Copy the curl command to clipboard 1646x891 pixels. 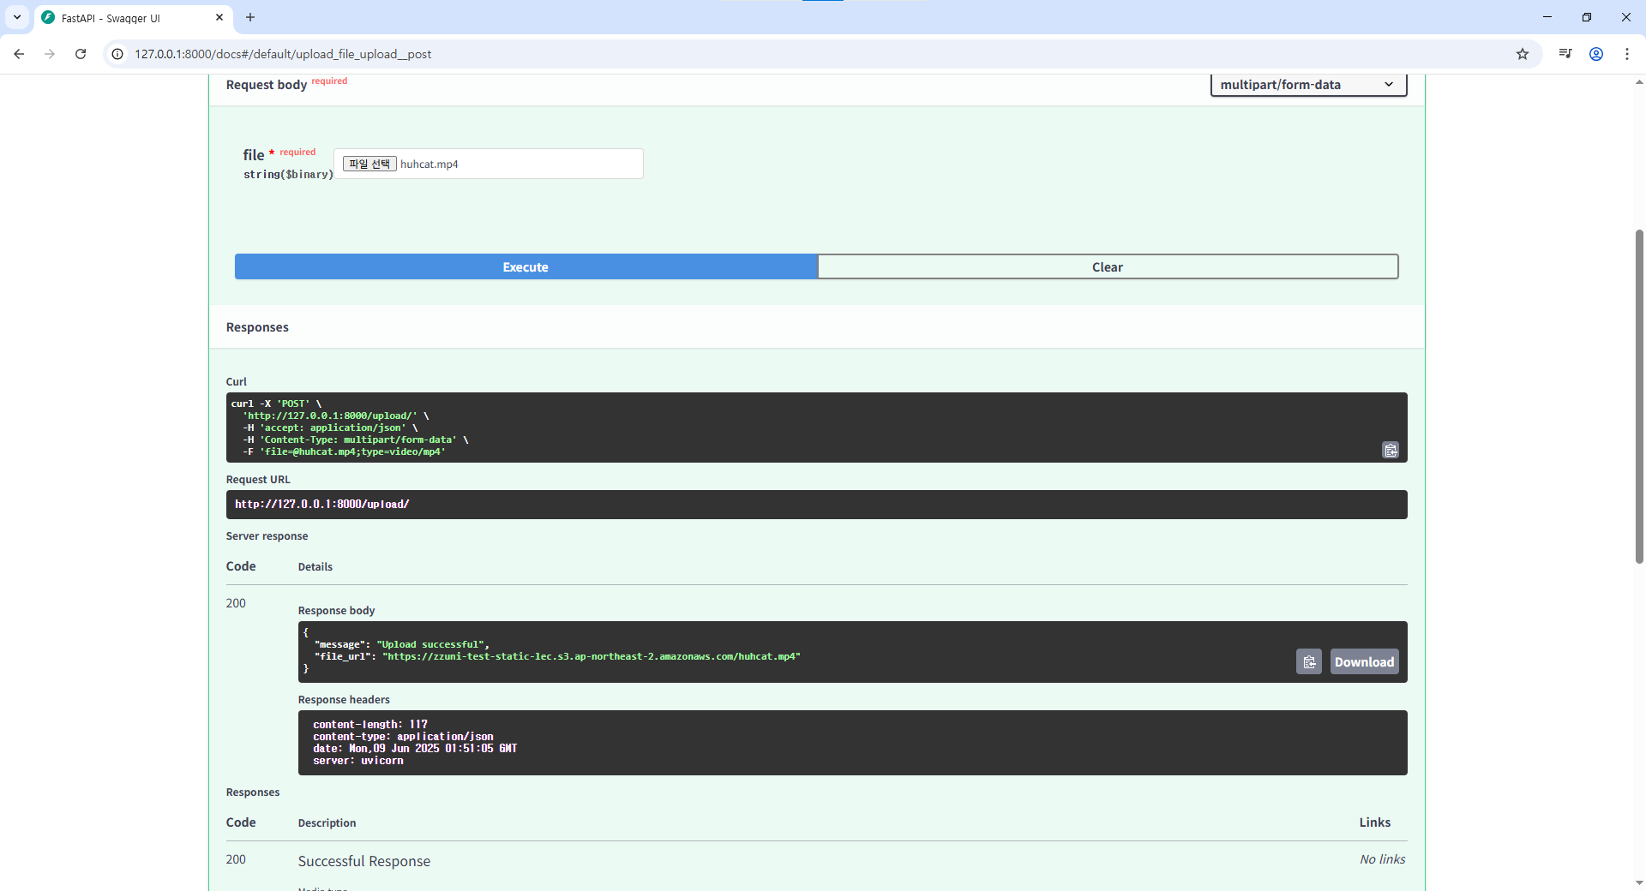pyautogui.click(x=1391, y=450)
